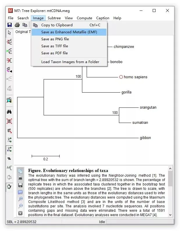The image size is (180, 231).
Task: Click the tree magnifier search icon
Action: [x=9, y=100]
